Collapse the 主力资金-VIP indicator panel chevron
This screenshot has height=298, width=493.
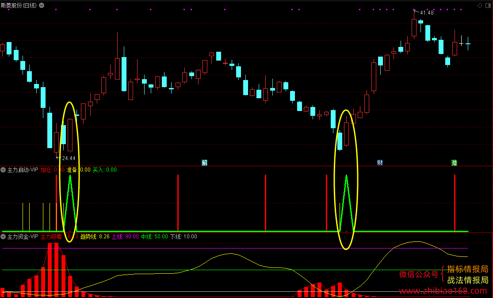(3, 237)
